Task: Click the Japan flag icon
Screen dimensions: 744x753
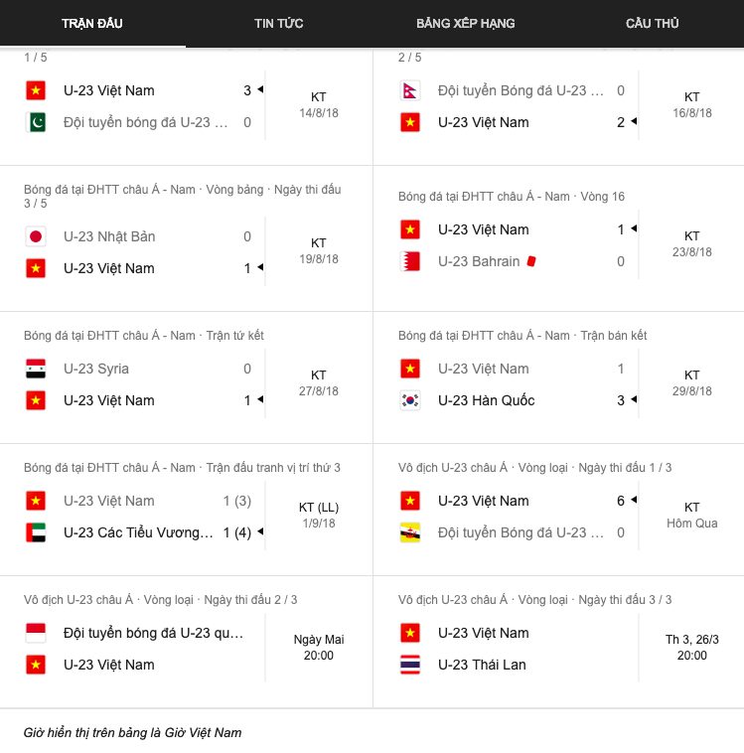Action: 36,236
